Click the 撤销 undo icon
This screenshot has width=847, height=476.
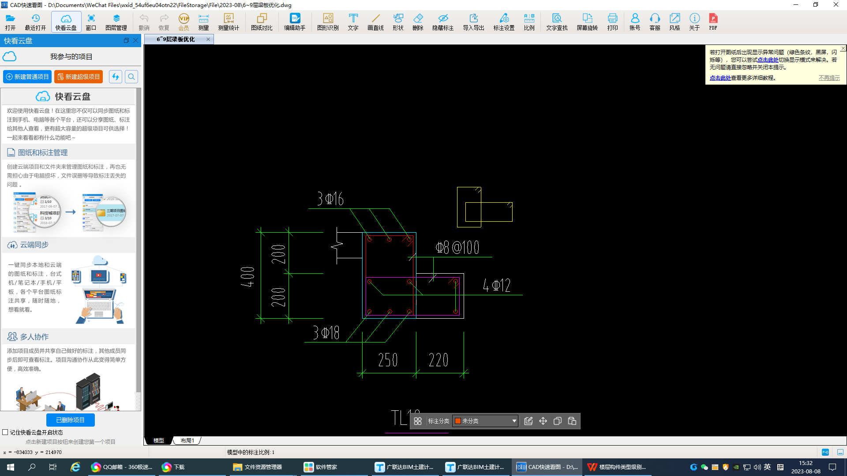[x=144, y=22]
